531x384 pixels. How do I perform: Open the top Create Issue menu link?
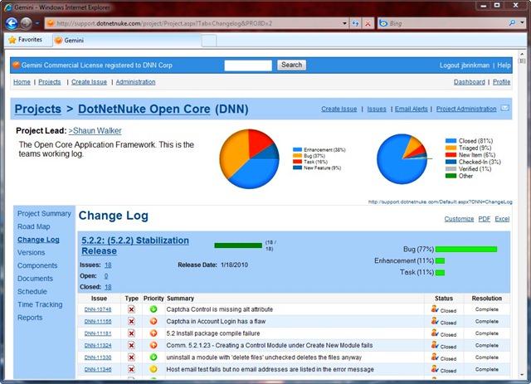pyautogui.click(x=89, y=82)
